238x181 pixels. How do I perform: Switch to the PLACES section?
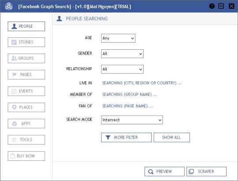(26, 107)
